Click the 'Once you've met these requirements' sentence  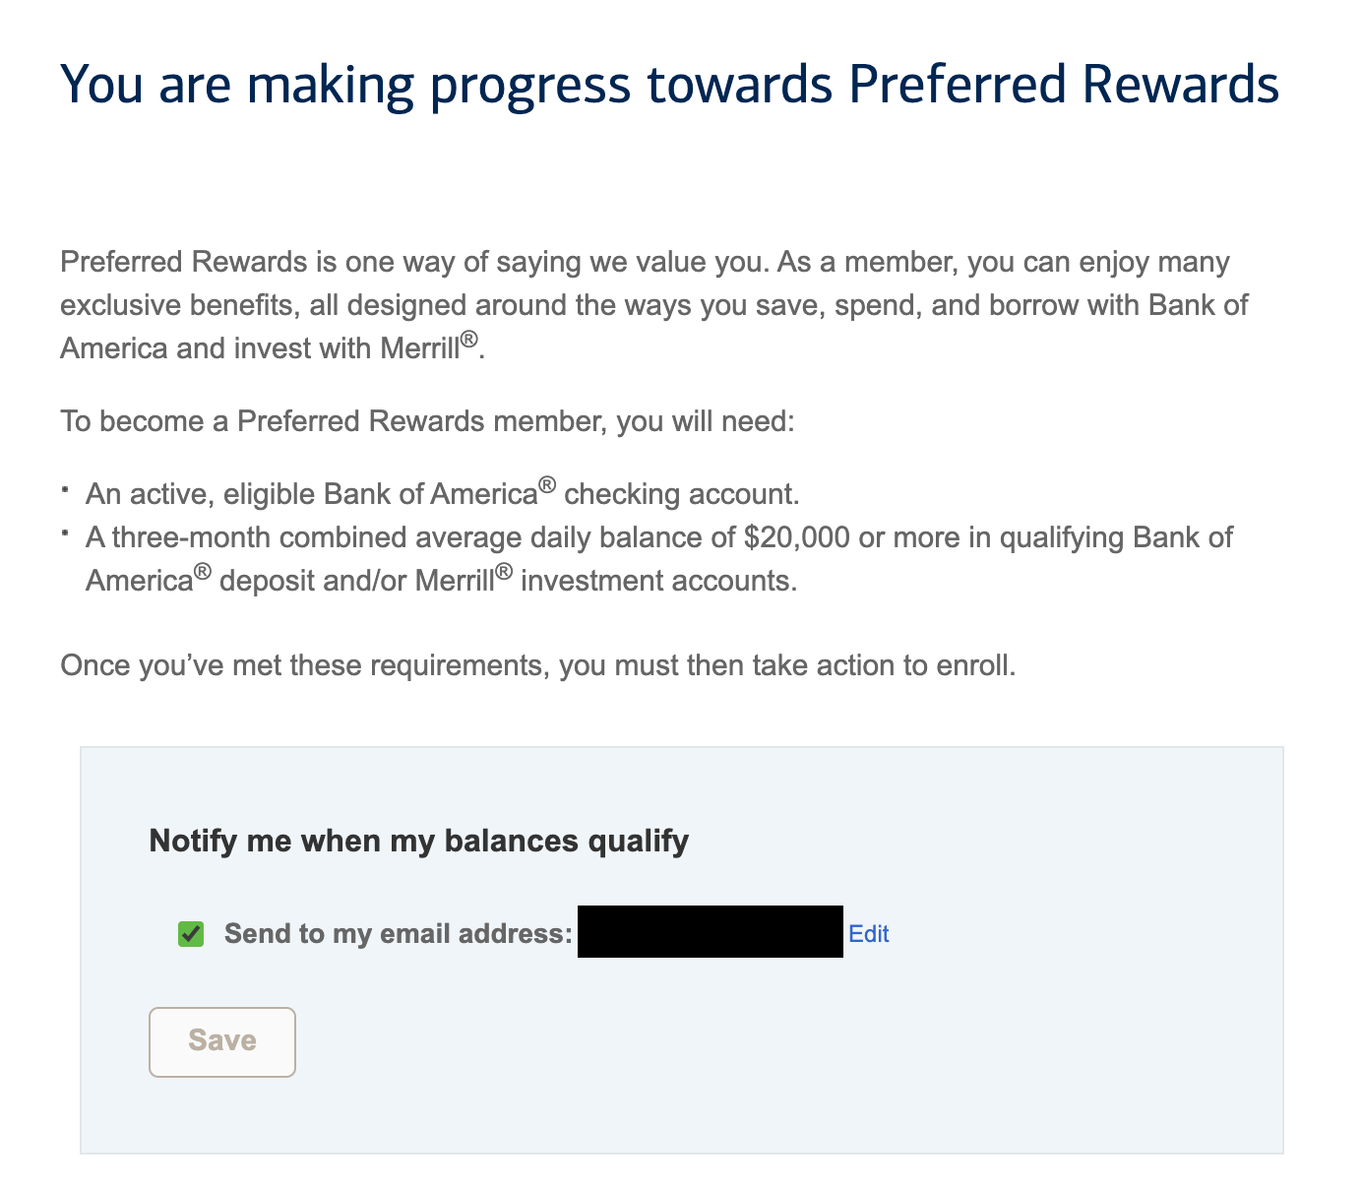click(x=537, y=665)
